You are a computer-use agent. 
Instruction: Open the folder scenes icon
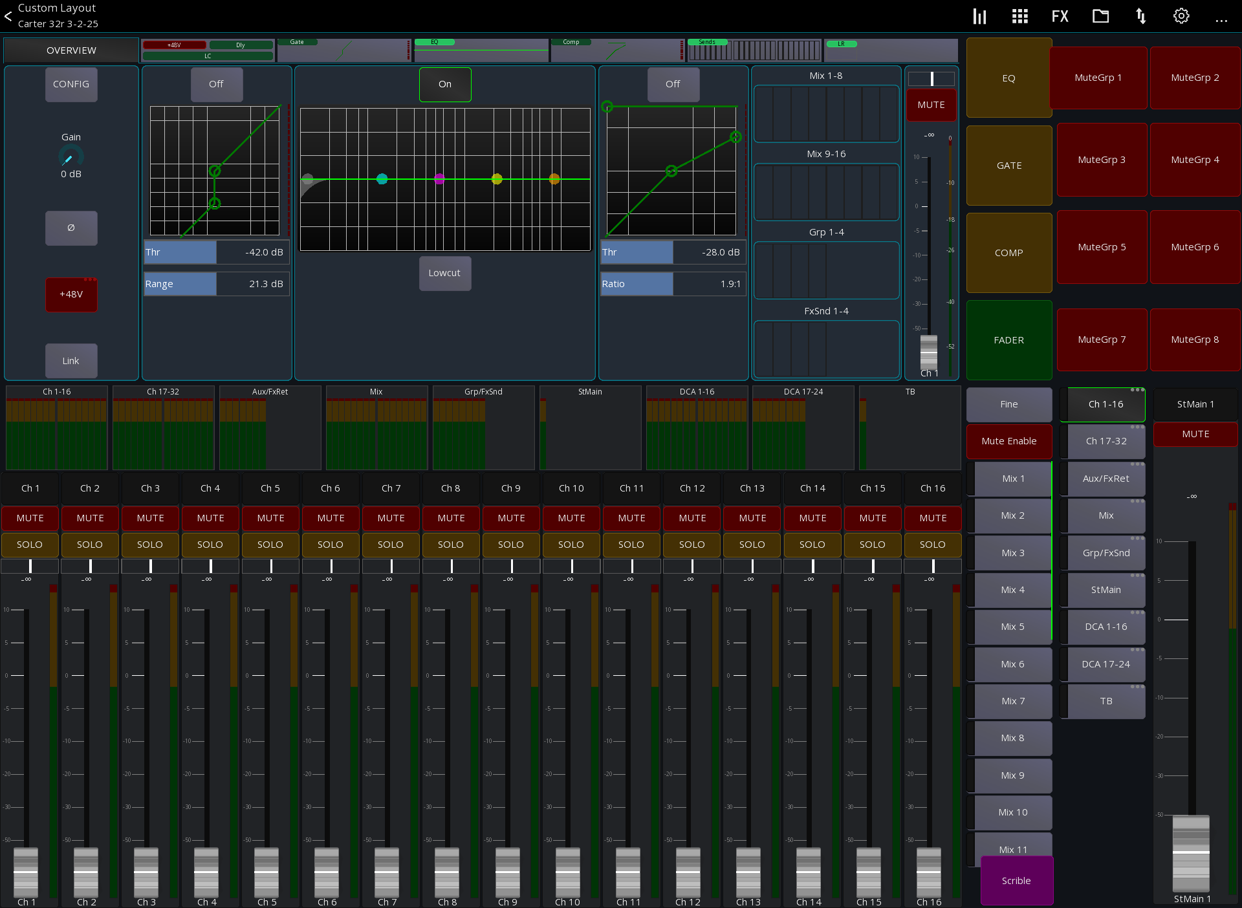point(1100,16)
